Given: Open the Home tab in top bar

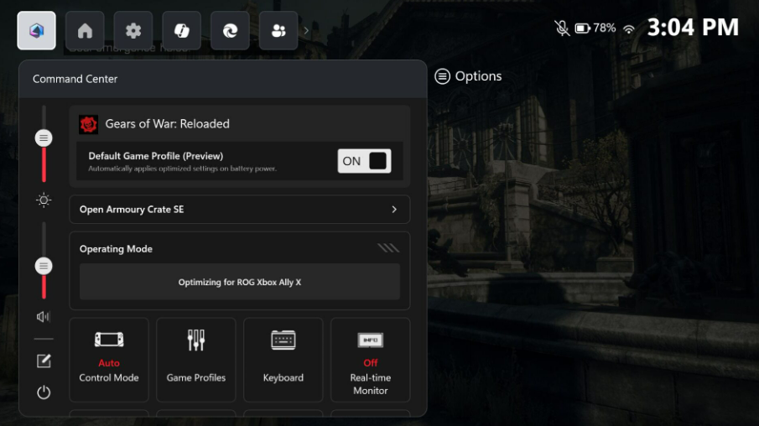Looking at the screenshot, I should coord(85,31).
